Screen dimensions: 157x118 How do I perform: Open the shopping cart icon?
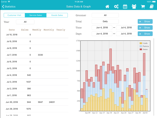[143, 7]
